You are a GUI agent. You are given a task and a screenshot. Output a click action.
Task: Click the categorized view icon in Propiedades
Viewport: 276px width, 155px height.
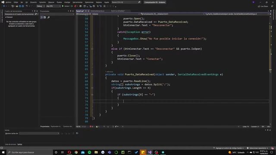[42, 17]
